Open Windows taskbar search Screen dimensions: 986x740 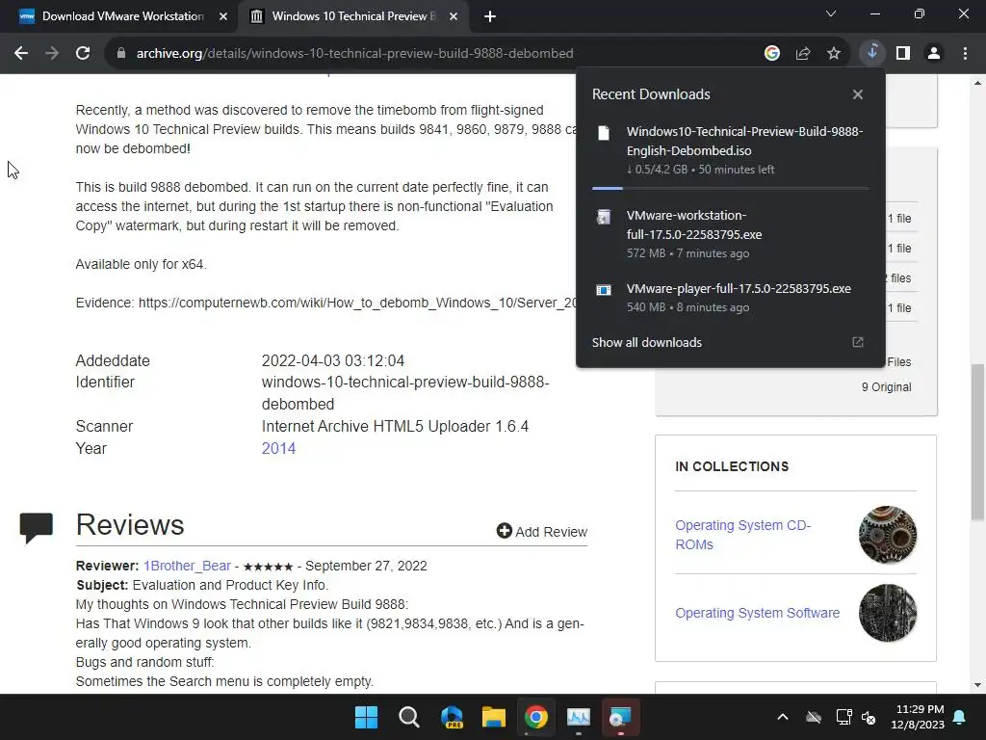(x=408, y=717)
